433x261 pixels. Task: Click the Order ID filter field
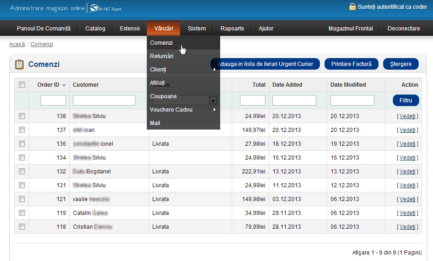point(53,100)
